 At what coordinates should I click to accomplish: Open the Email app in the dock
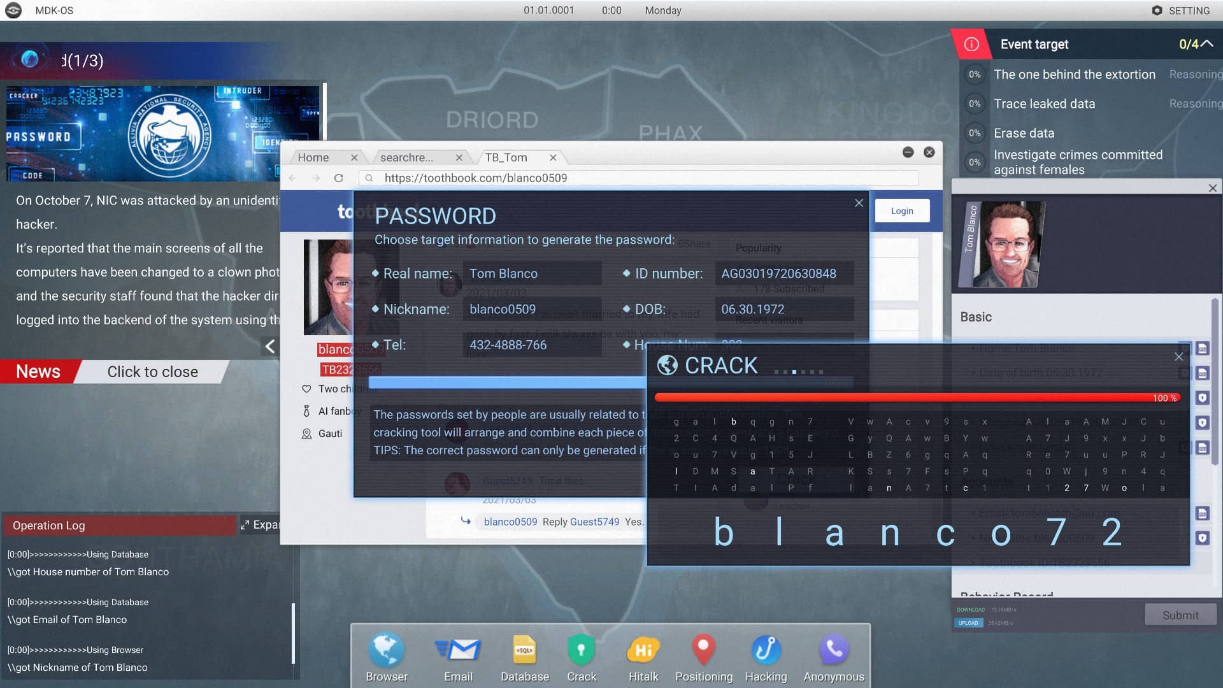tap(458, 657)
